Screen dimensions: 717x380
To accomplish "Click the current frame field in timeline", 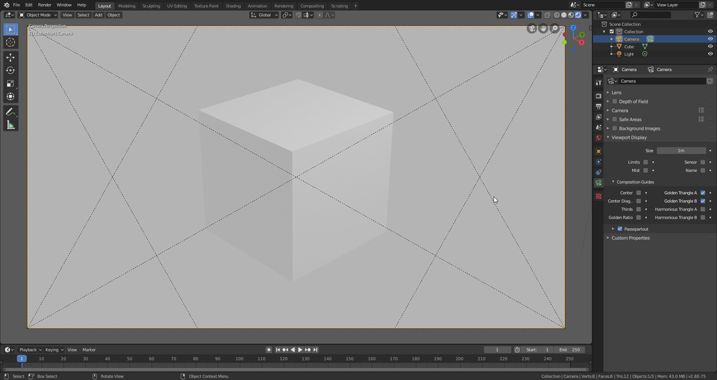I will (496, 349).
